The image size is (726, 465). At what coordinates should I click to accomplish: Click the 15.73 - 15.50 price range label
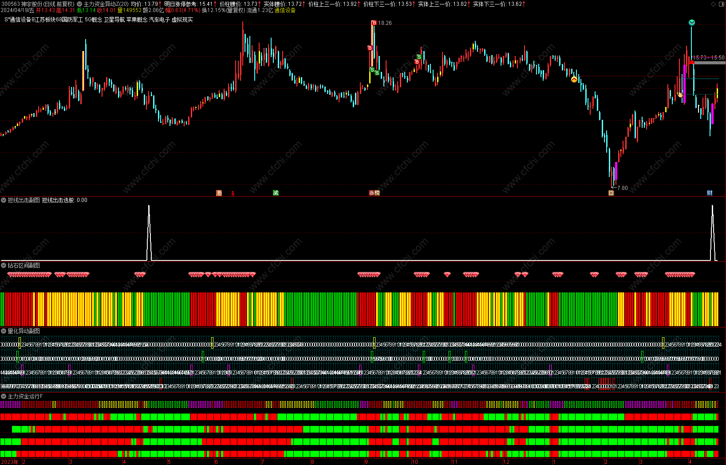coord(709,58)
